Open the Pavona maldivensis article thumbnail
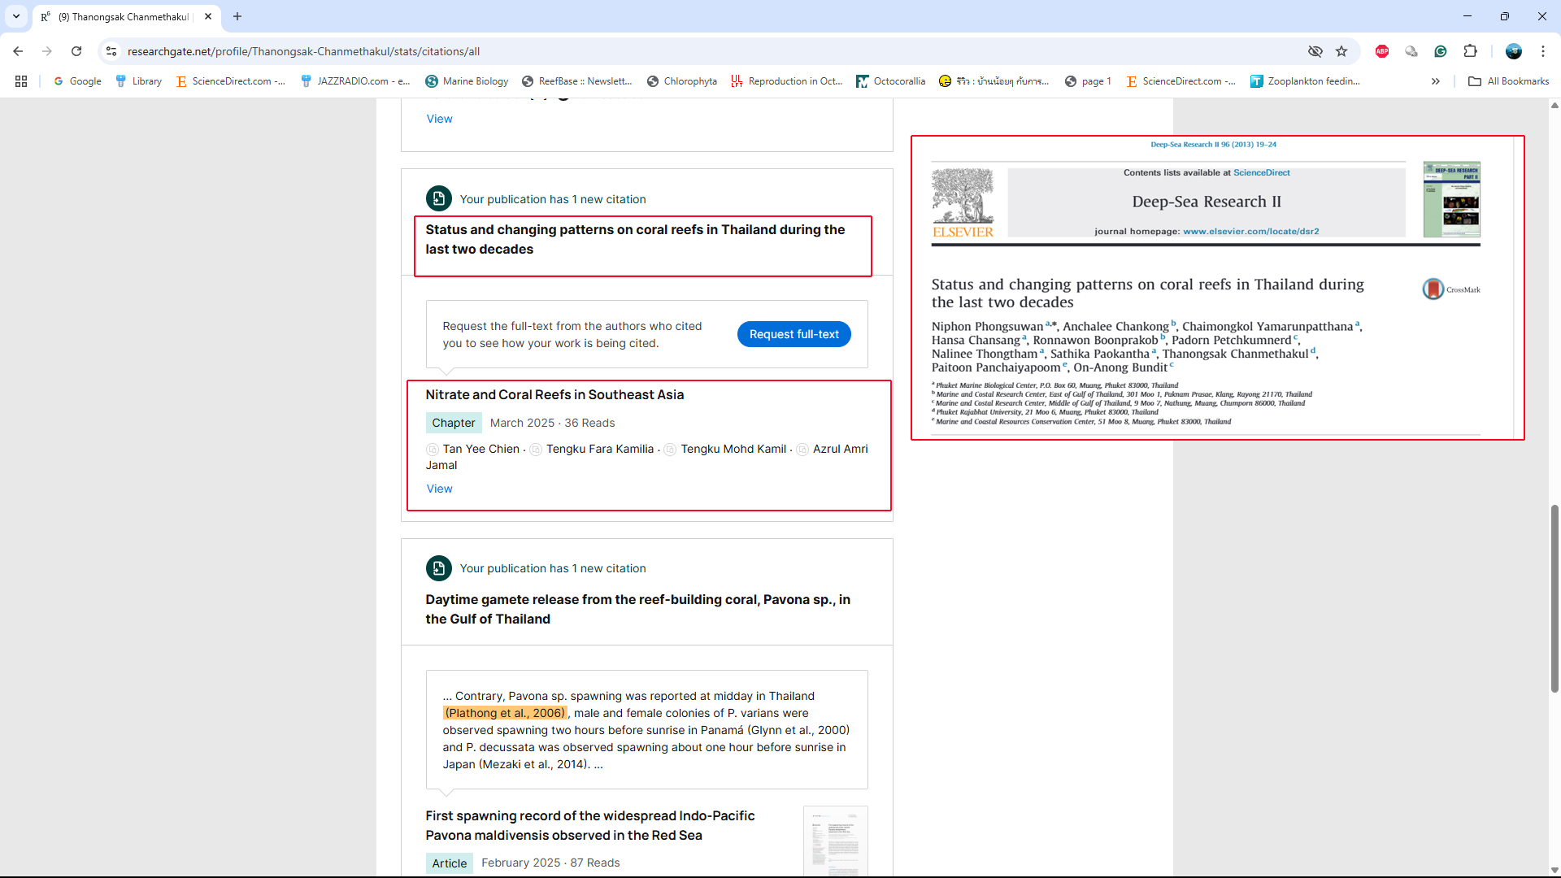1561x878 pixels. 835,841
